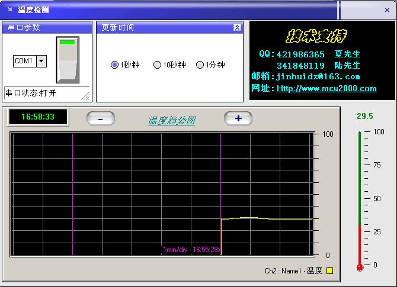Click the email jinhuidz@163.com text
This screenshot has width=397, height=287.
click(318, 76)
